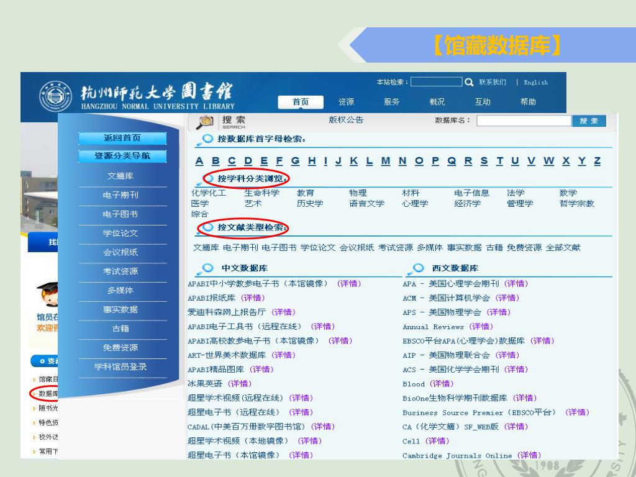Open the 首页 navigation tab

pos(301,102)
